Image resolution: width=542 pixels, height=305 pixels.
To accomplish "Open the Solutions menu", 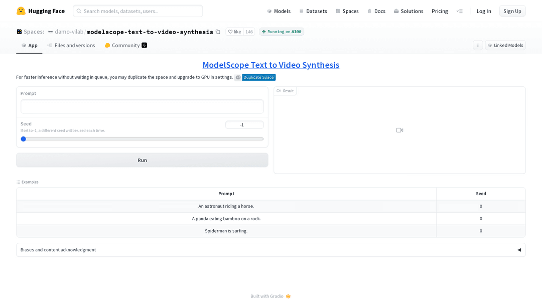I will tap(409, 11).
